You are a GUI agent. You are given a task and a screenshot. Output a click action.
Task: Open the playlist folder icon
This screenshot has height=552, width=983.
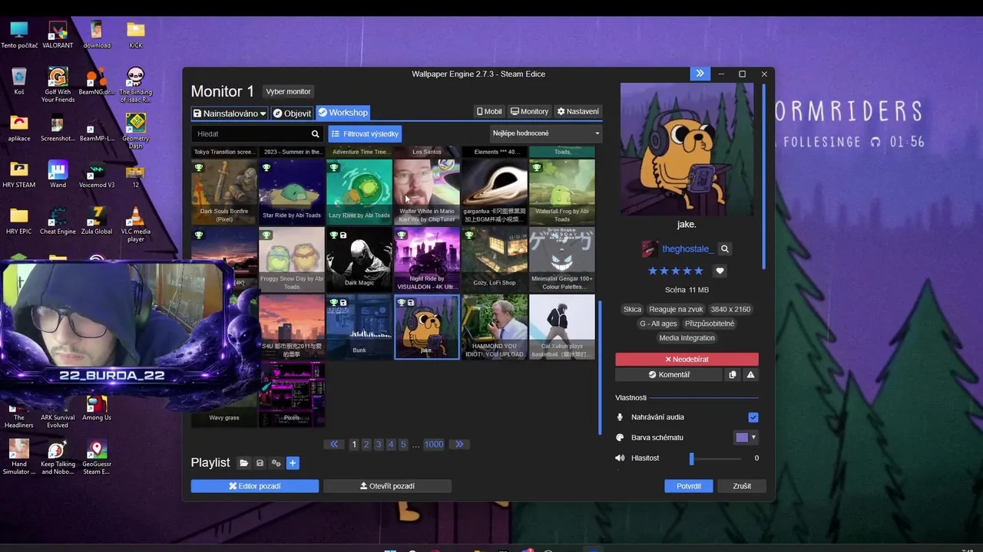pyautogui.click(x=243, y=463)
